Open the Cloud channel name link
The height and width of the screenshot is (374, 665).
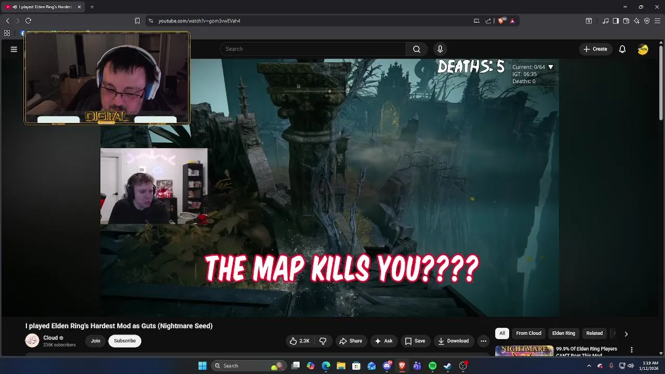tap(50, 338)
